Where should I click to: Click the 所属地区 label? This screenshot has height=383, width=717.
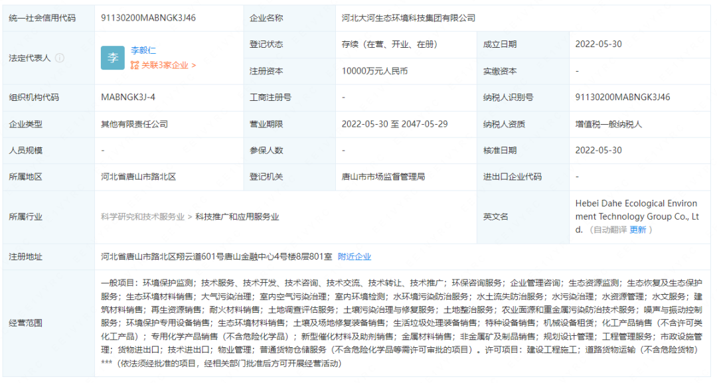pos(26,177)
